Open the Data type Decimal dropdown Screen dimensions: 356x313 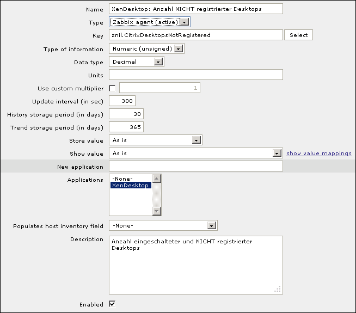click(137, 62)
